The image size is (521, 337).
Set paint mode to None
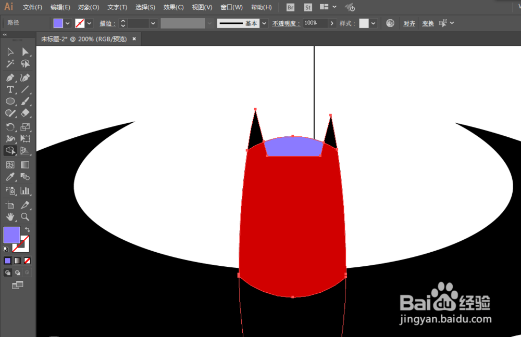pos(27,261)
